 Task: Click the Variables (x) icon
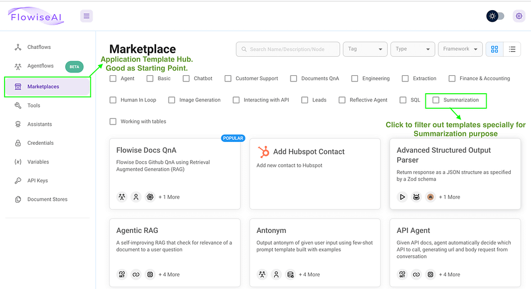(18, 162)
